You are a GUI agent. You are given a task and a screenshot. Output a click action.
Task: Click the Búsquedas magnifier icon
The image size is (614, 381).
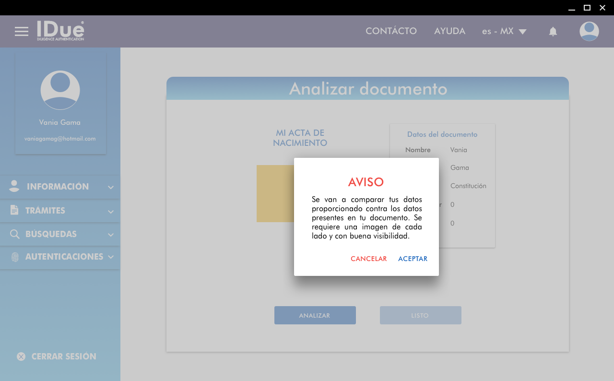click(15, 234)
